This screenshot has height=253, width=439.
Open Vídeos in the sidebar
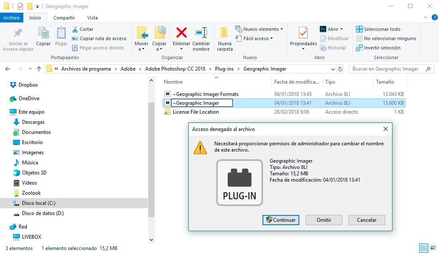[x=29, y=183]
